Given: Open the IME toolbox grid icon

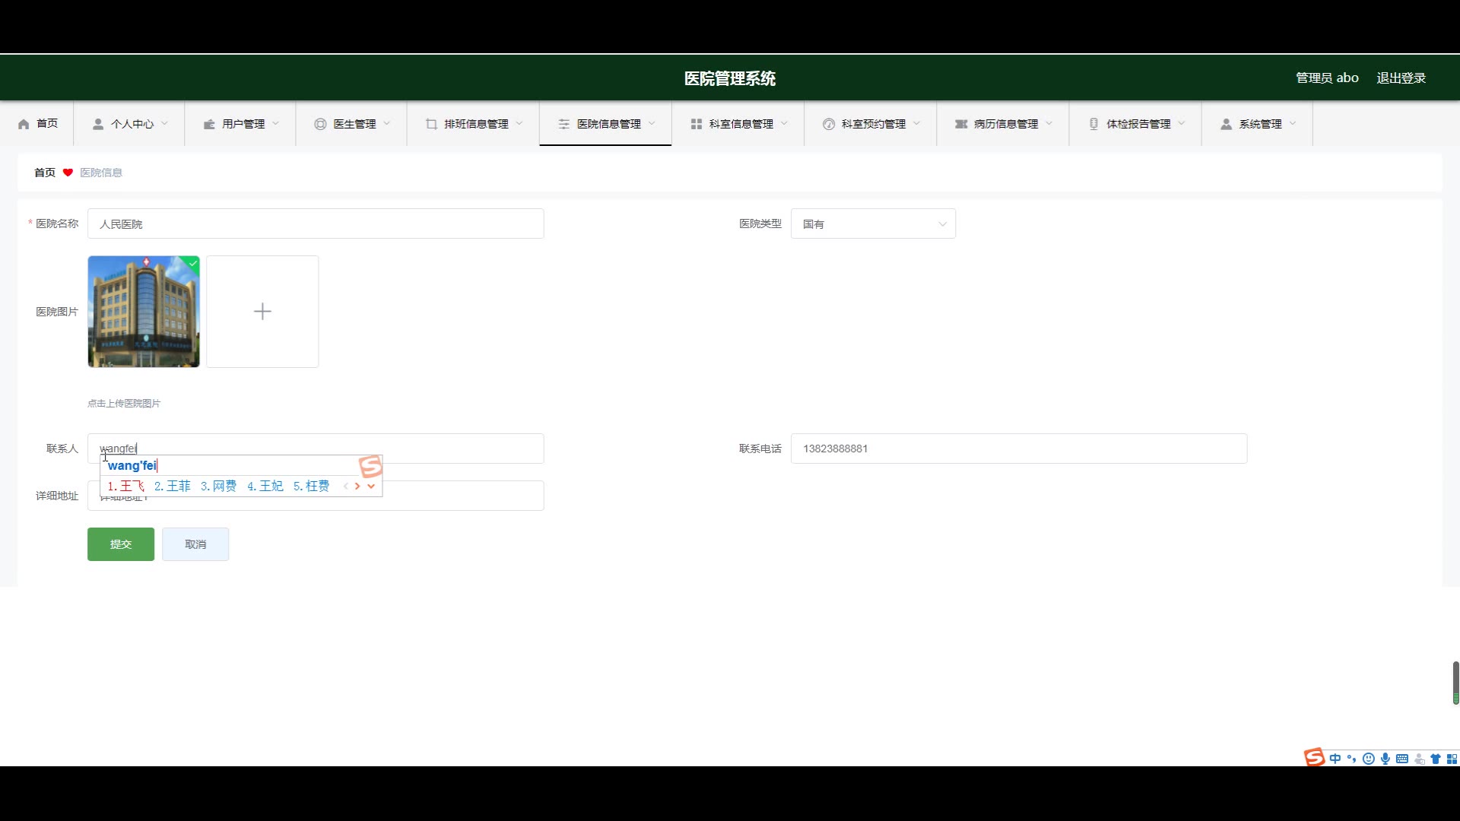Looking at the screenshot, I should [1452, 759].
